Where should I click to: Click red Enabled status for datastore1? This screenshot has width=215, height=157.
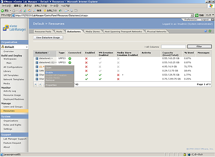86,58
